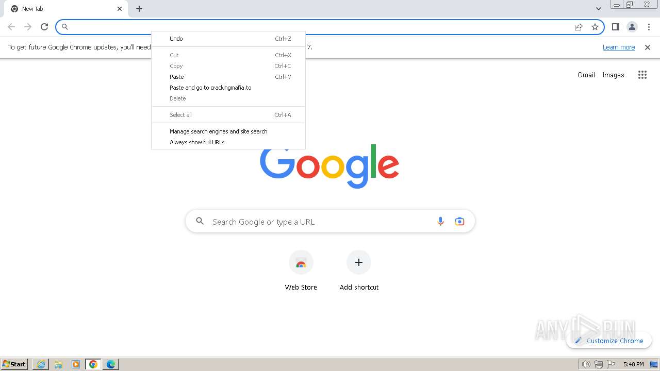Close the New Tab tab
660x371 pixels.
(x=120, y=9)
